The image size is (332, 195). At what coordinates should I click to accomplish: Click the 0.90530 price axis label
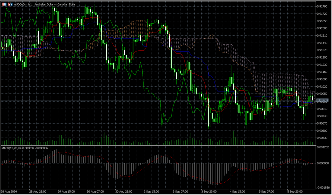[x=322, y=138]
